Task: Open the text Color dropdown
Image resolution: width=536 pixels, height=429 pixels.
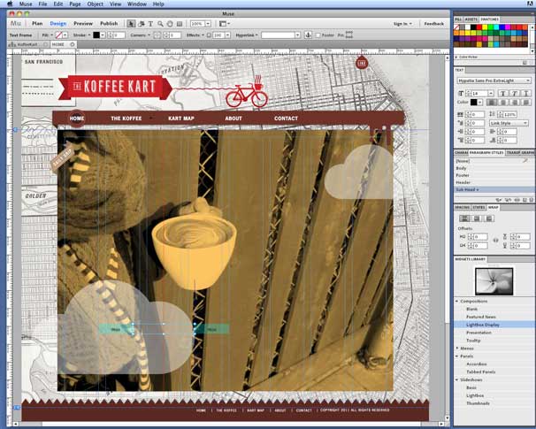Action: click(480, 103)
